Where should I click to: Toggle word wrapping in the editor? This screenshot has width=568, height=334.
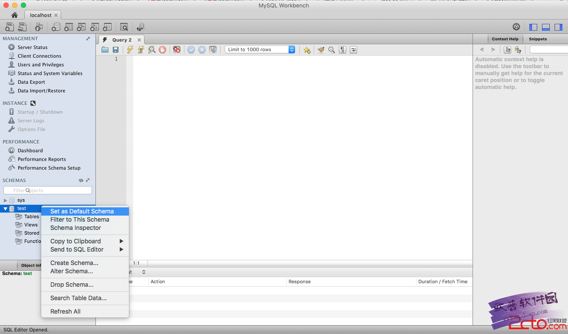pos(353,49)
